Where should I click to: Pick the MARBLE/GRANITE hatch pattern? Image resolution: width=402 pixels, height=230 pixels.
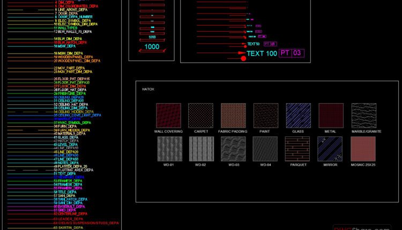click(364, 116)
